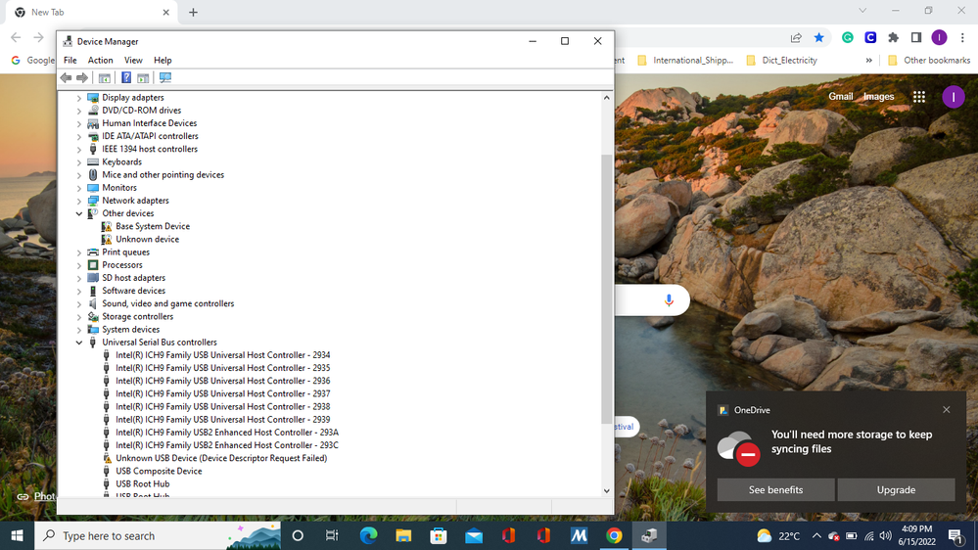Switch to the New Tab Chrome tab
The width and height of the screenshot is (978, 550).
point(90,13)
